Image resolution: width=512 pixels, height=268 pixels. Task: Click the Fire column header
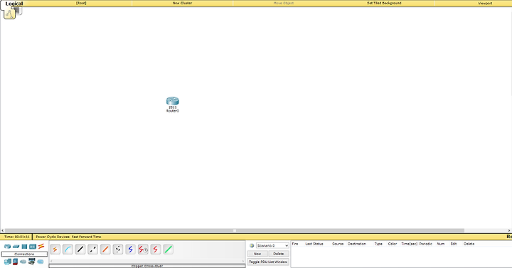pos(295,244)
